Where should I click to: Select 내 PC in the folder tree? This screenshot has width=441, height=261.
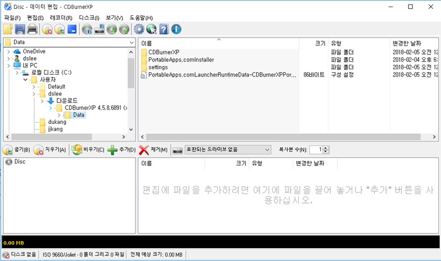(x=30, y=66)
